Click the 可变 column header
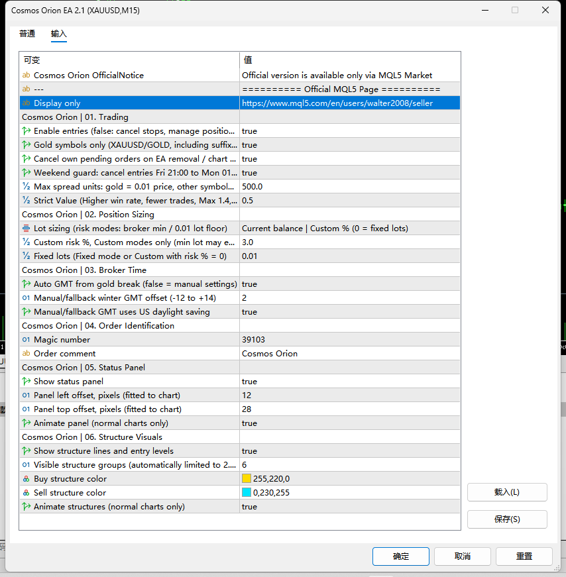 (x=129, y=60)
